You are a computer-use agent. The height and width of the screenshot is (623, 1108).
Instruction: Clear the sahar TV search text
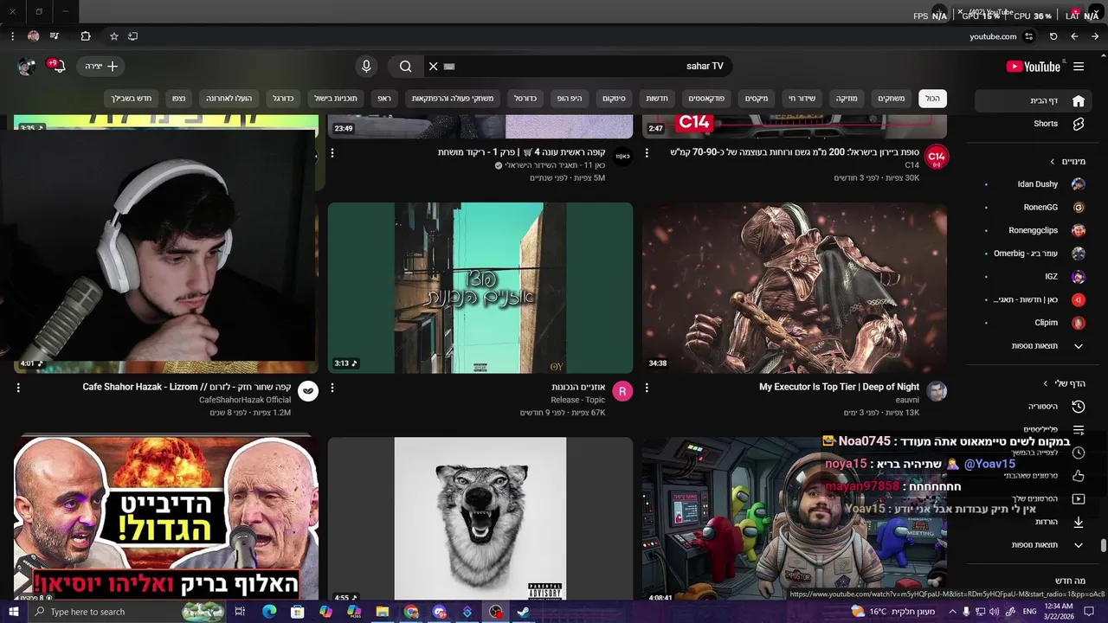tap(434, 66)
